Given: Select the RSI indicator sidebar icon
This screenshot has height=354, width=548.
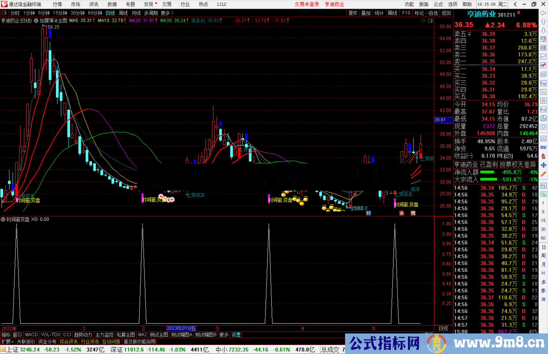Looking at the screenshot, I should tap(543, 147).
